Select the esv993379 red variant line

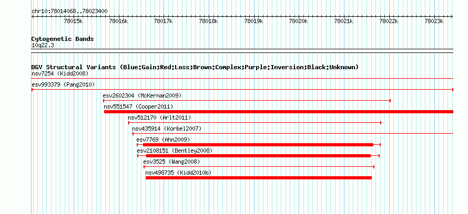(x=242, y=90)
